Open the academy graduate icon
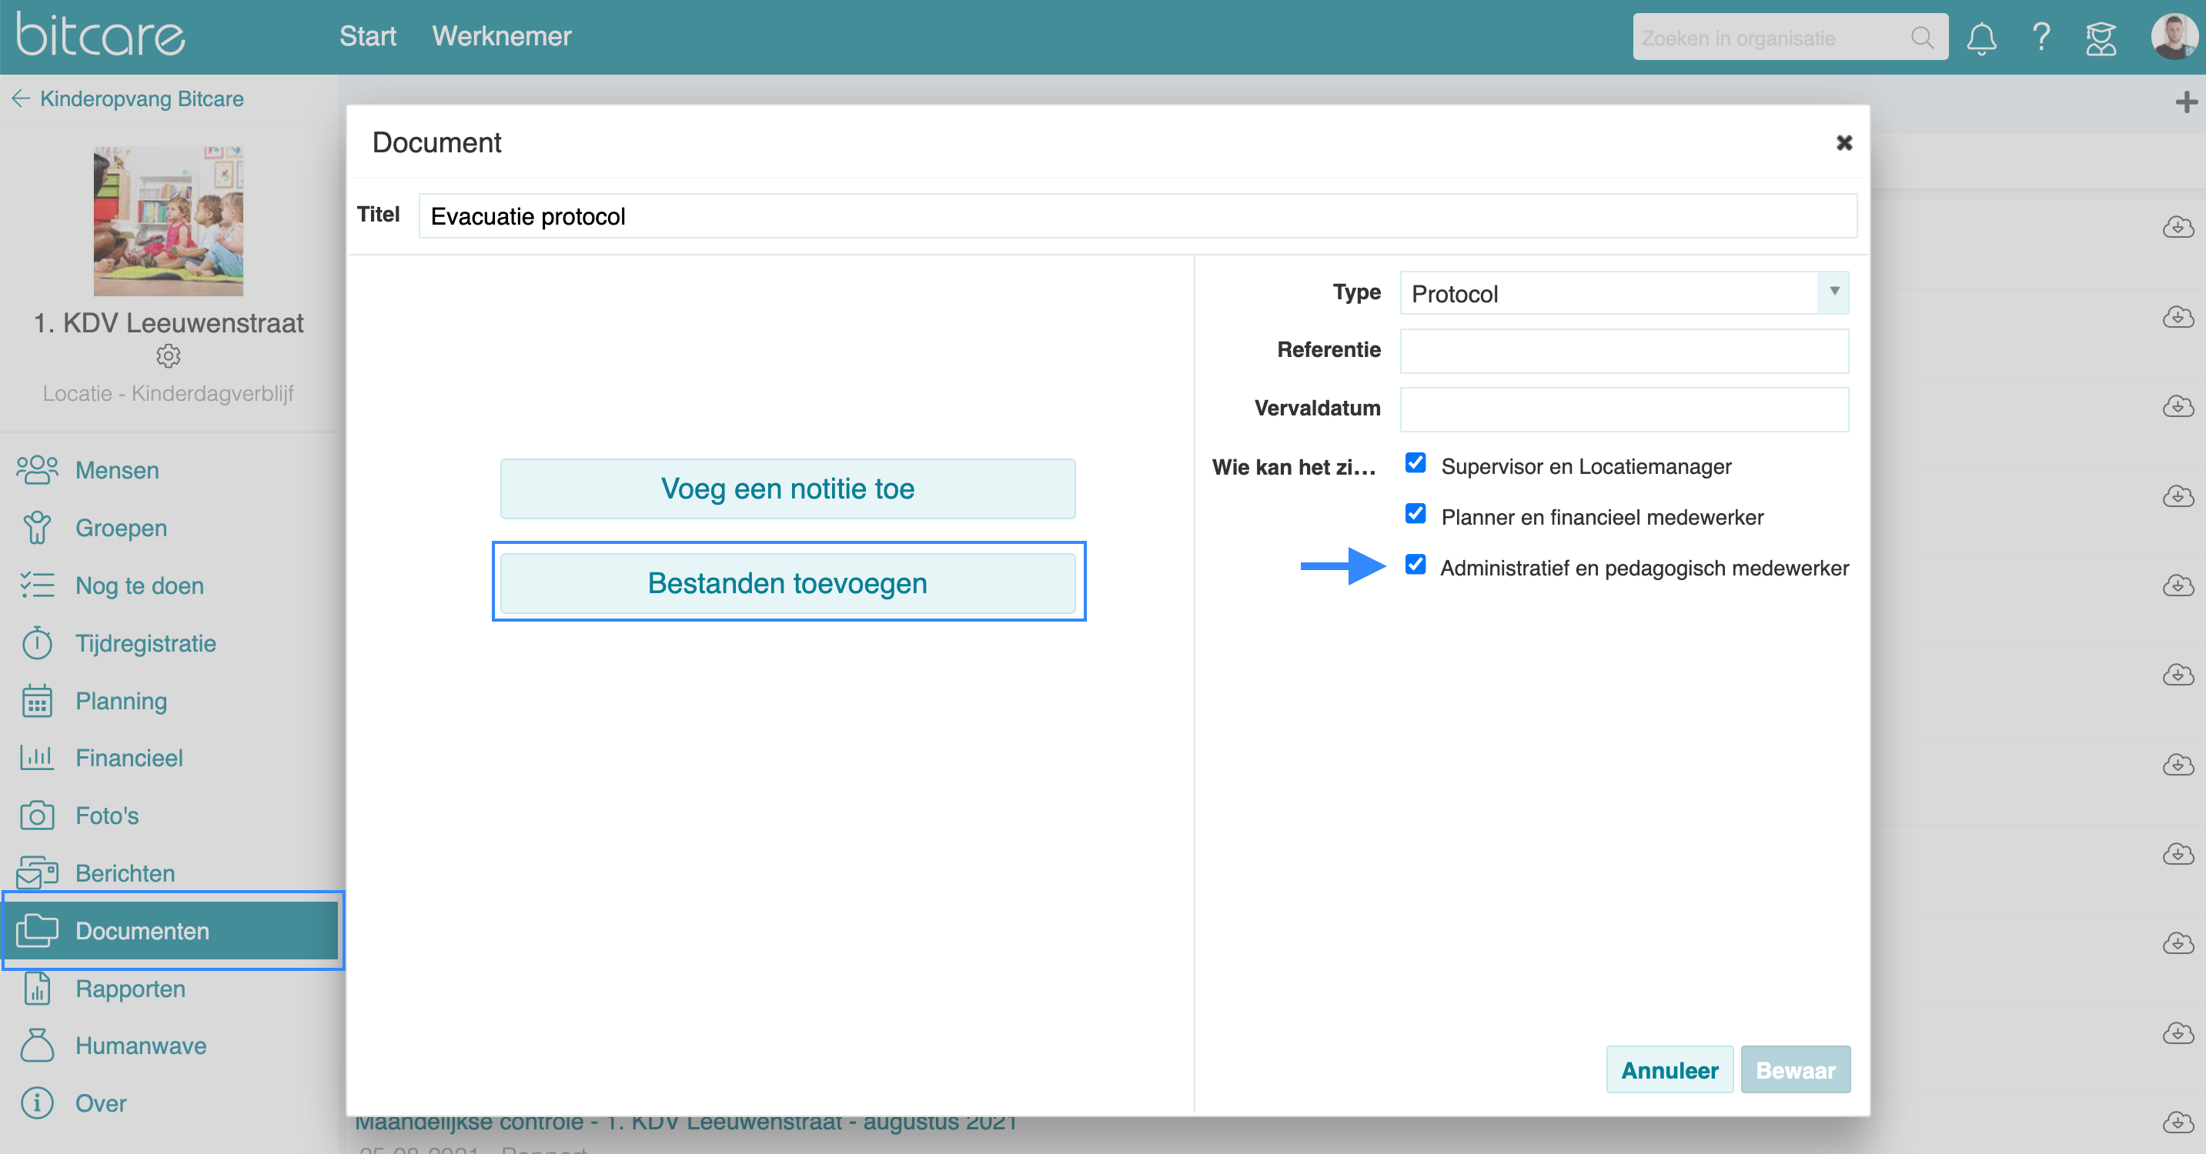Image resolution: width=2206 pixels, height=1154 pixels. point(2101,38)
